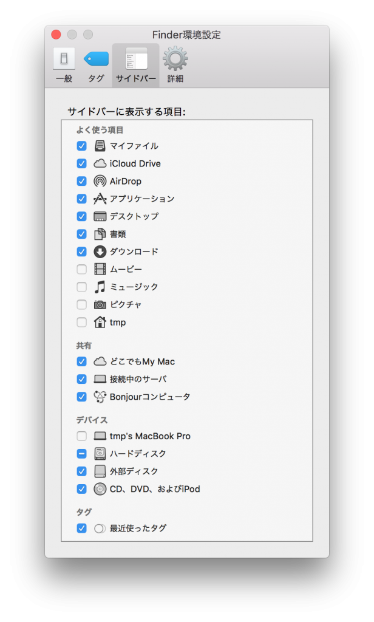374x622 pixels.
Task: Click the ムービー filmstrip icon
Action: click(x=100, y=269)
